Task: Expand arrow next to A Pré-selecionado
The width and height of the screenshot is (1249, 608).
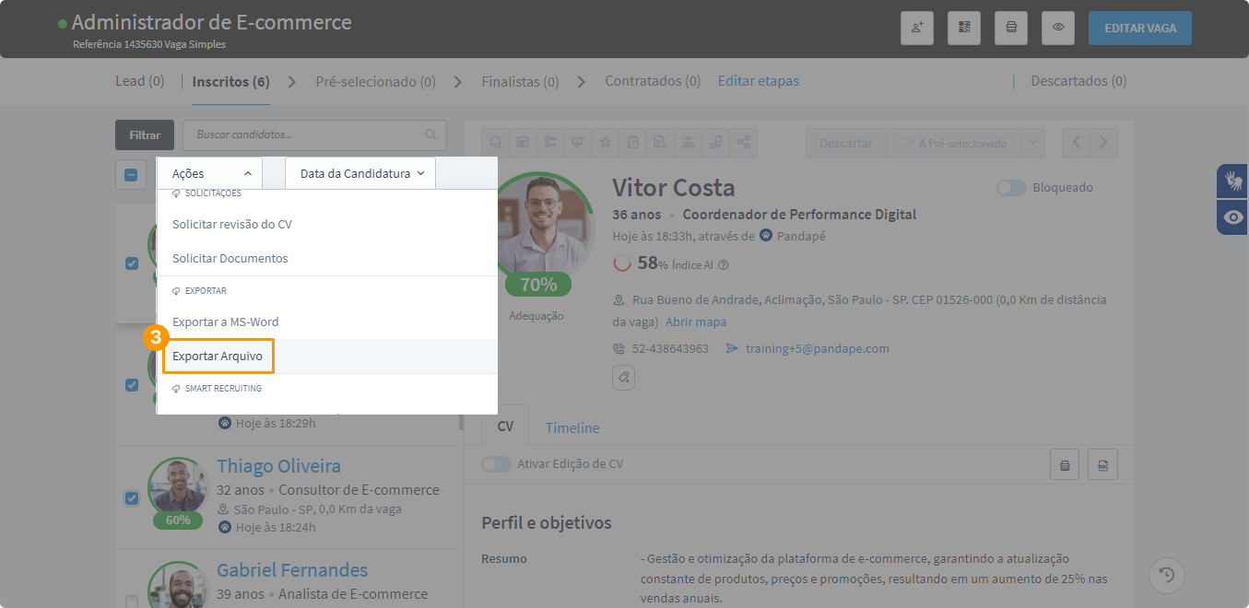Action: (x=1032, y=143)
